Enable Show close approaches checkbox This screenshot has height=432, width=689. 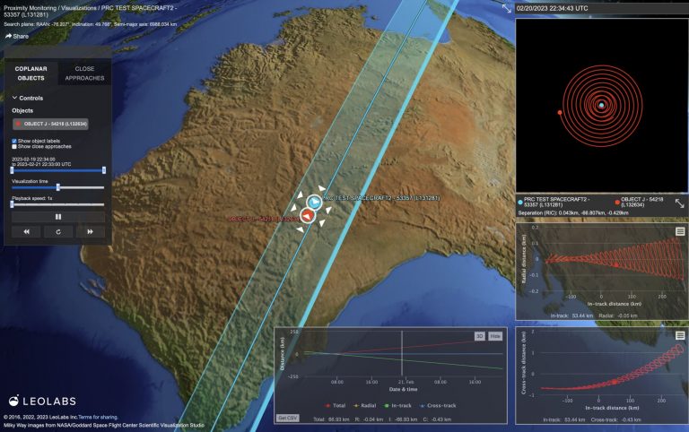14,147
